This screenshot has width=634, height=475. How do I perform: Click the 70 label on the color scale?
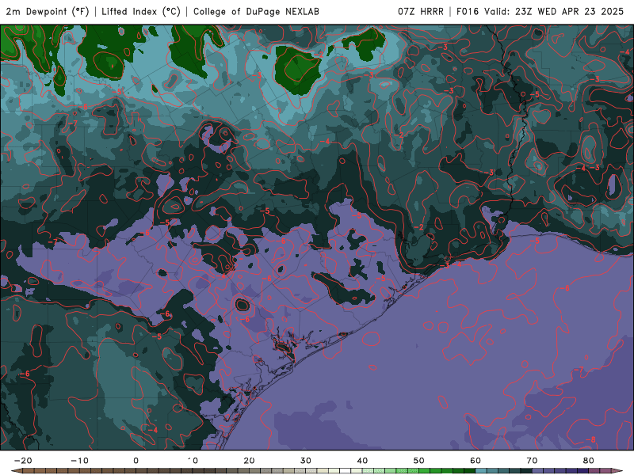[x=532, y=461]
